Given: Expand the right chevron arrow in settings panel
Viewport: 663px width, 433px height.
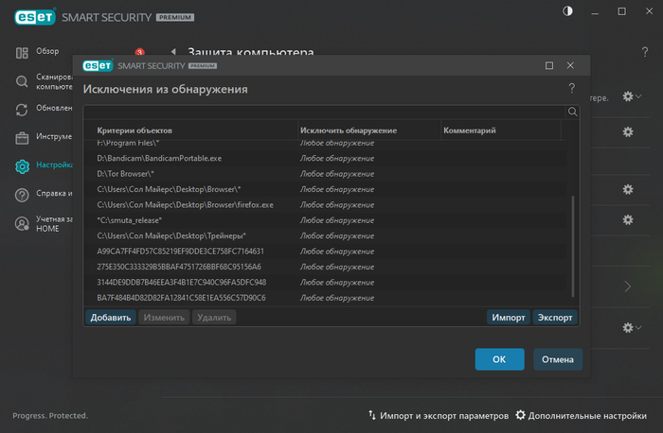Looking at the screenshot, I should coord(627,286).
